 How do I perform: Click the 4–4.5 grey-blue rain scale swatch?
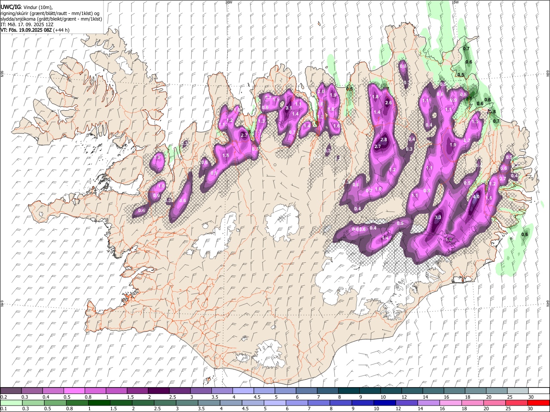[x=231, y=403]
